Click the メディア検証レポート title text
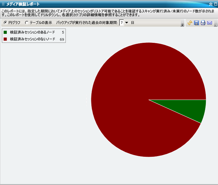Image resolution: width=218 pixels, height=185 pixels. coord(23,4)
